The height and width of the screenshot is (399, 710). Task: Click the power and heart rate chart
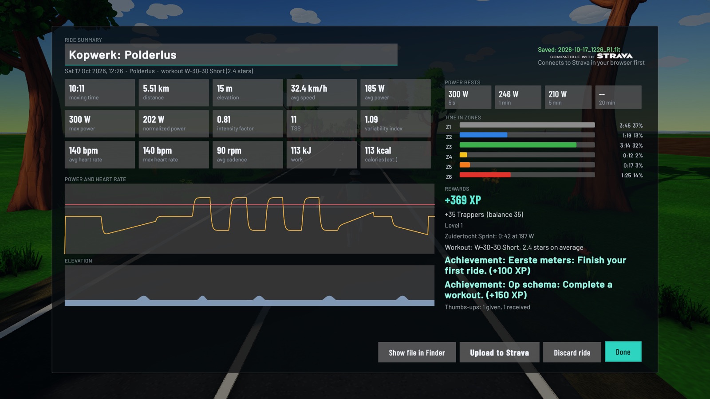pyautogui.click(x=249, y=219)
